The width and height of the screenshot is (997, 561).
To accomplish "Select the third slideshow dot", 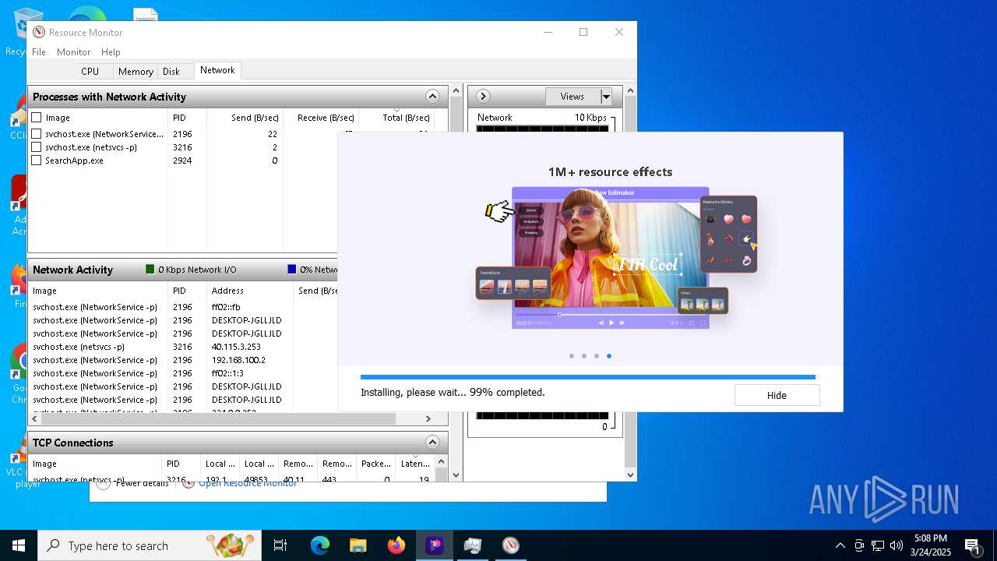I will (x=597, y=356).
